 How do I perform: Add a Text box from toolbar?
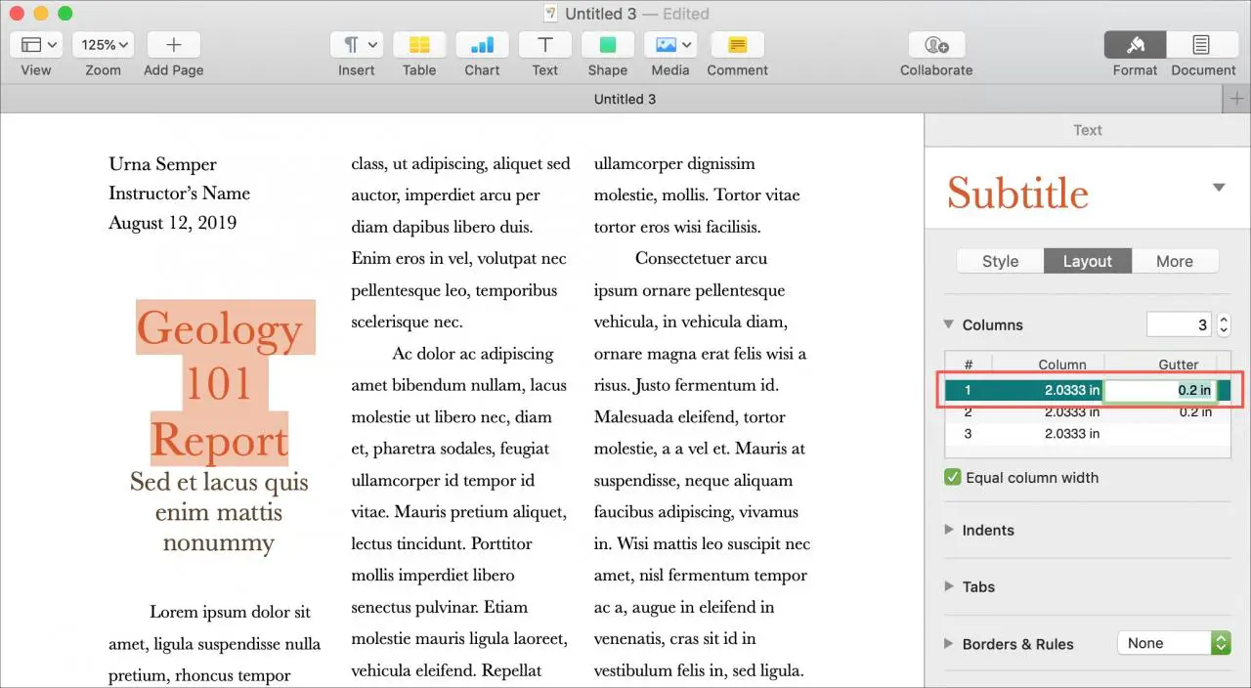tap(544, 45)
